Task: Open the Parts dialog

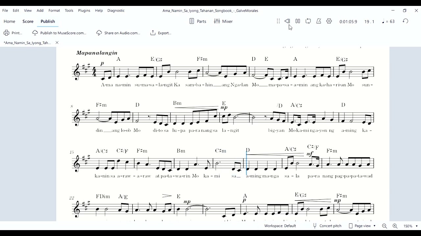Action: point(198,21)
